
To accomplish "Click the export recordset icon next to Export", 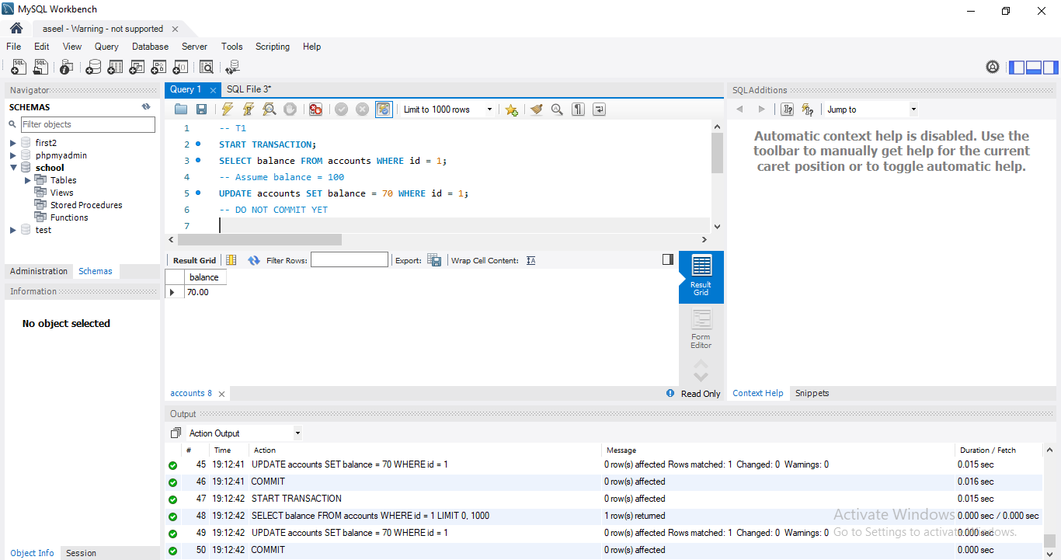I will (434, 260).
